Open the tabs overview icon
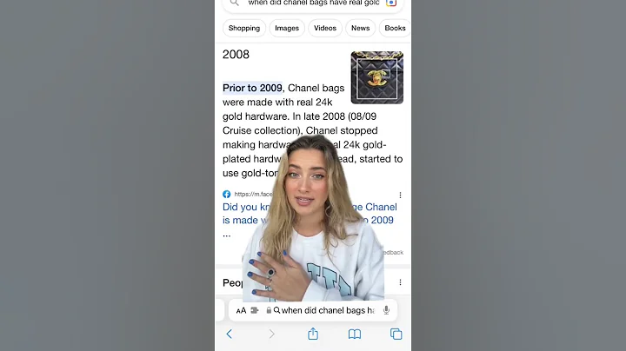 [396, 334]
